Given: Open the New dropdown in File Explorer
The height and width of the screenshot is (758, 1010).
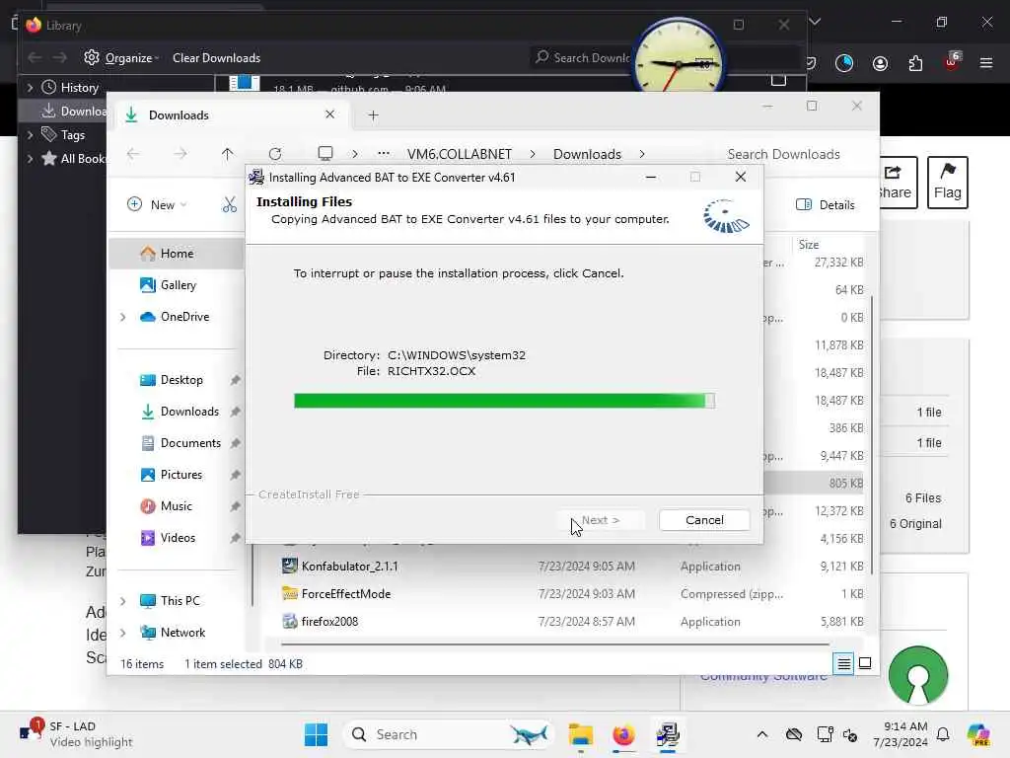Looking at the screenshot, I should [x=157, y=205].
